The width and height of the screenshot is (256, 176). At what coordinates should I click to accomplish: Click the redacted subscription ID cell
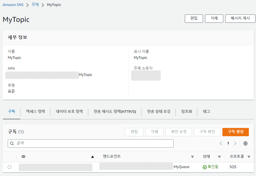(56, 167)
